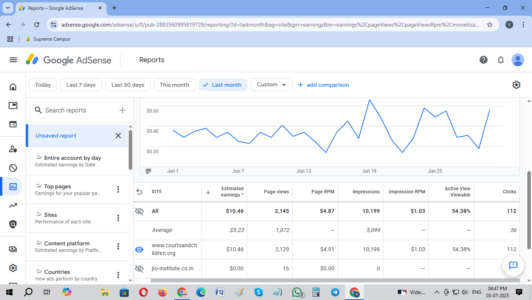Bookmark this page with the star
532x300 pixels.
[490, 25]
